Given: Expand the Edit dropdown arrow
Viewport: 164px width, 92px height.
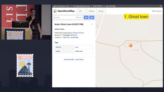Looking at the screenshot, I should 85,11.
